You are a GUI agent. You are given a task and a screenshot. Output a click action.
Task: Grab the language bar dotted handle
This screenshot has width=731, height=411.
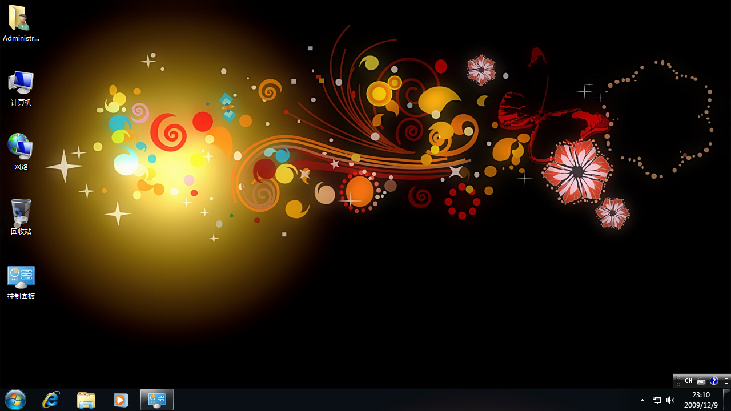pos(677,381)
